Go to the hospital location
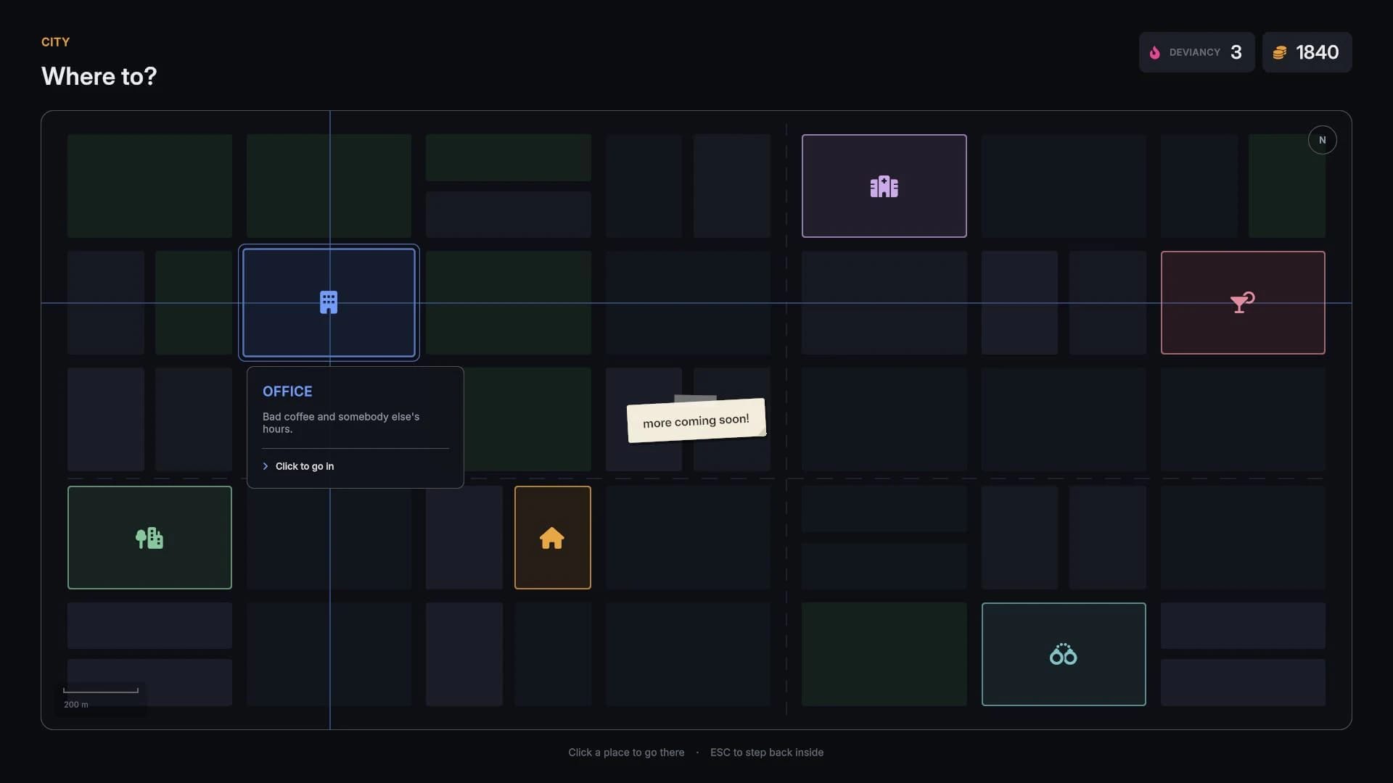The image size is (1393, 783). 884,186
